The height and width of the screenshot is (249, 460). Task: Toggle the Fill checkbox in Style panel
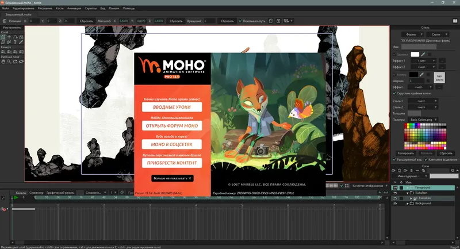pos(394,55)
